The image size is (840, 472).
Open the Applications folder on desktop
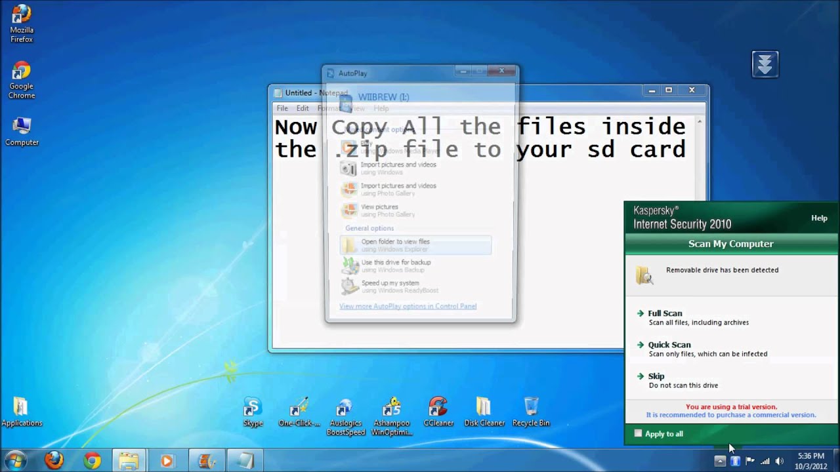point(22,411)
